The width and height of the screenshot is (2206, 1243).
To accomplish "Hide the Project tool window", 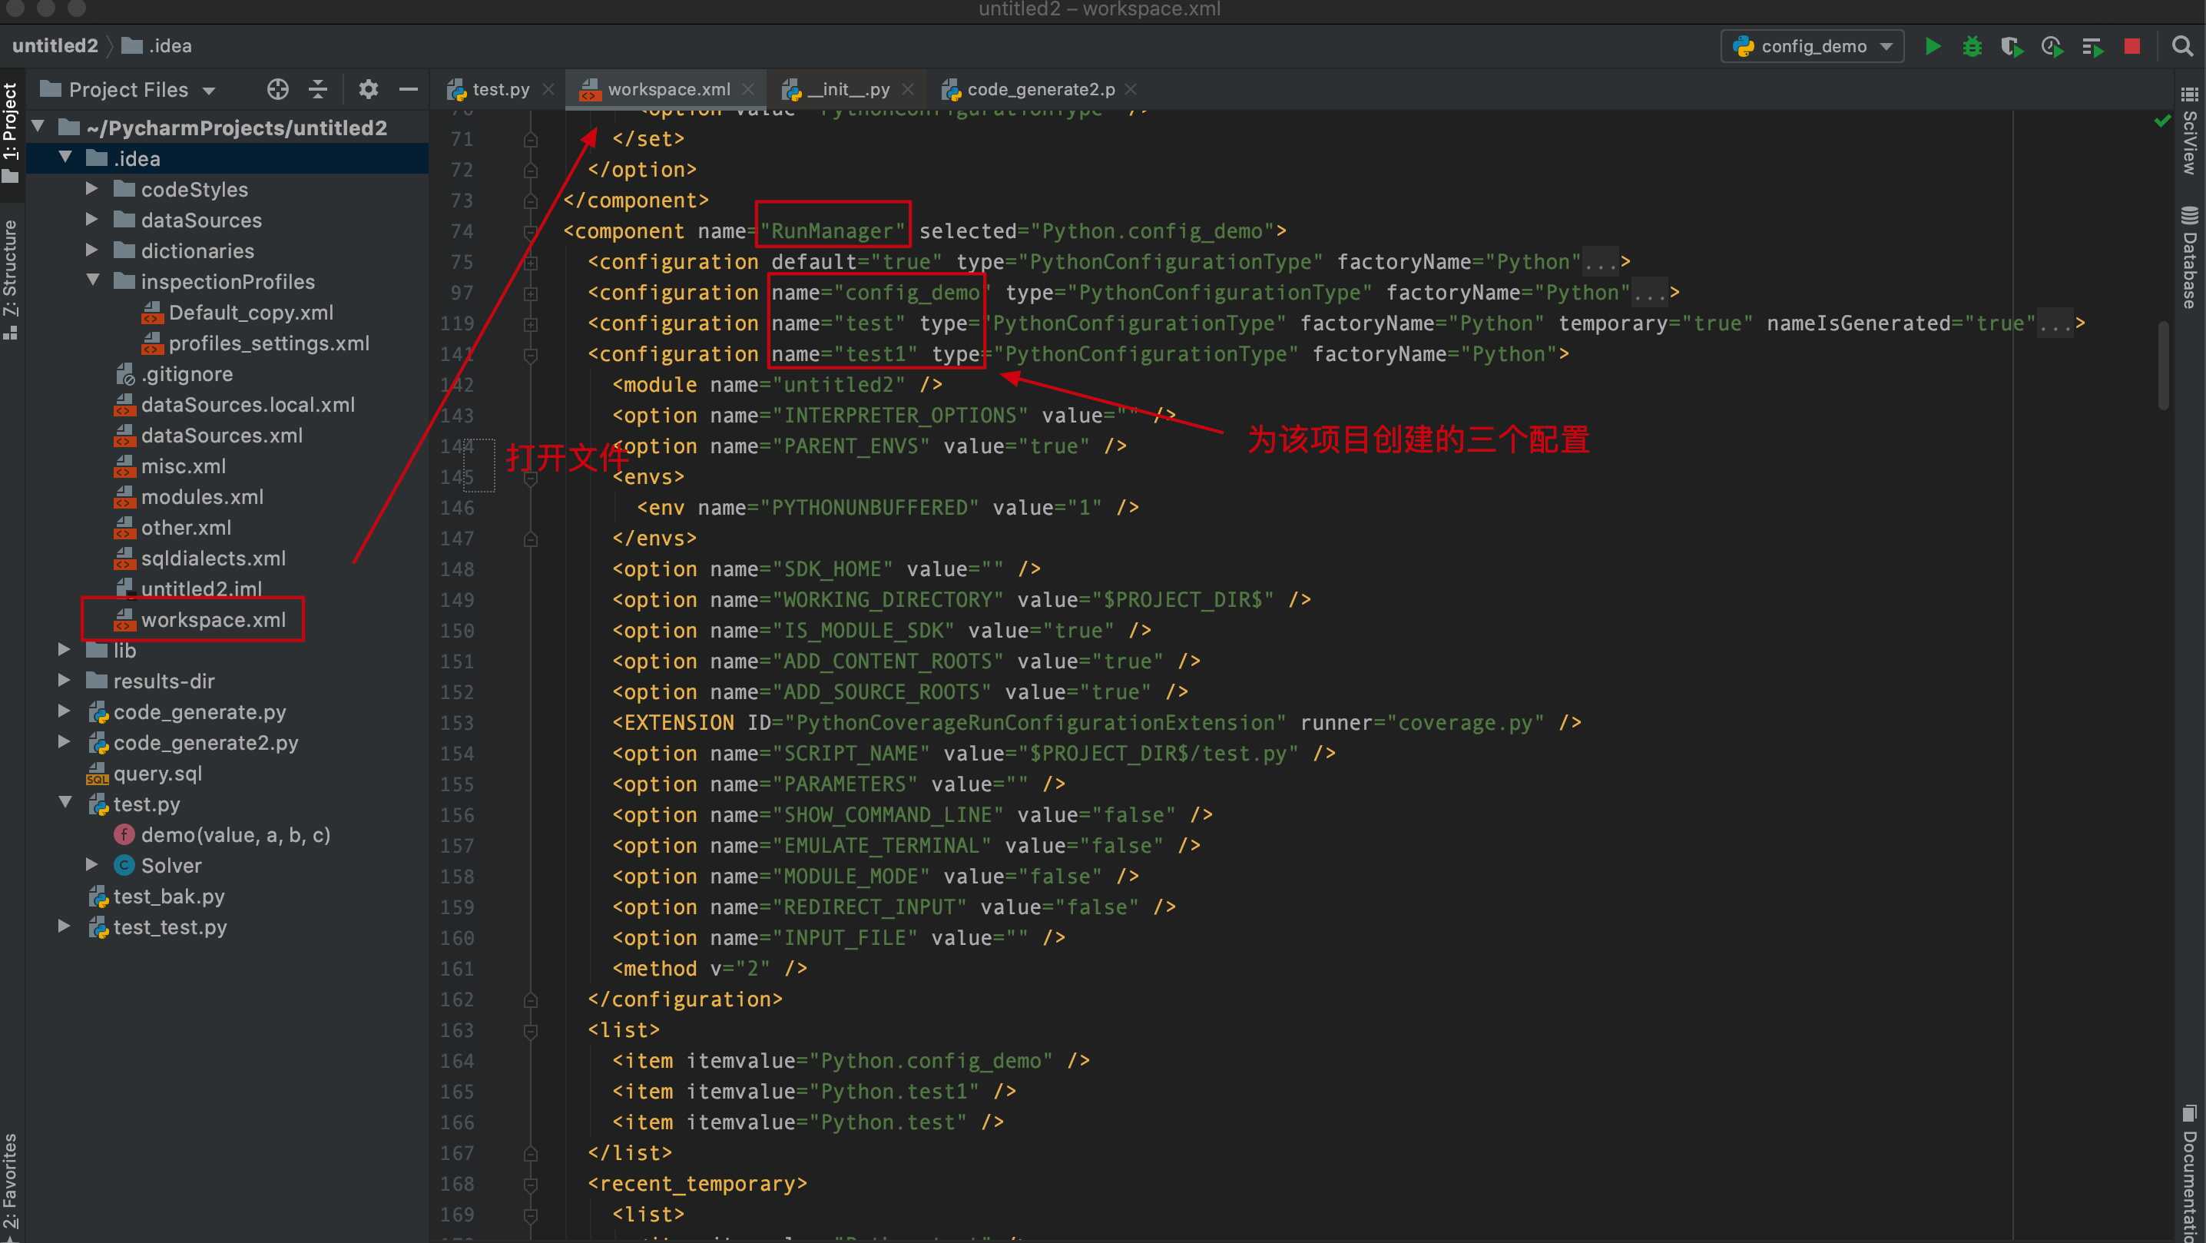I will 409,89.
